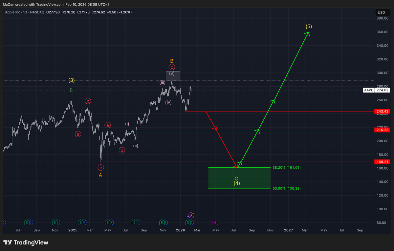Viewport: 394px width, 251px height.
Task: Select the orange B wave label
Action: pos(172,61)
